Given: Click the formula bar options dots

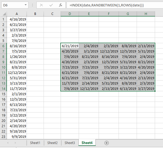Looking at the screenshot, I should click(32, 5).
